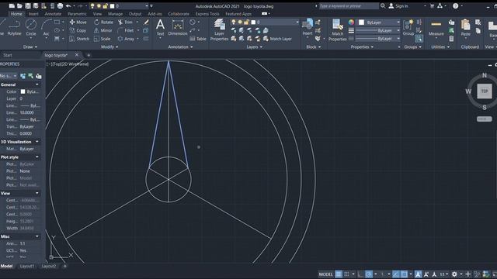
Task: Switch to the Start file tab
Action: click(8, 55)
